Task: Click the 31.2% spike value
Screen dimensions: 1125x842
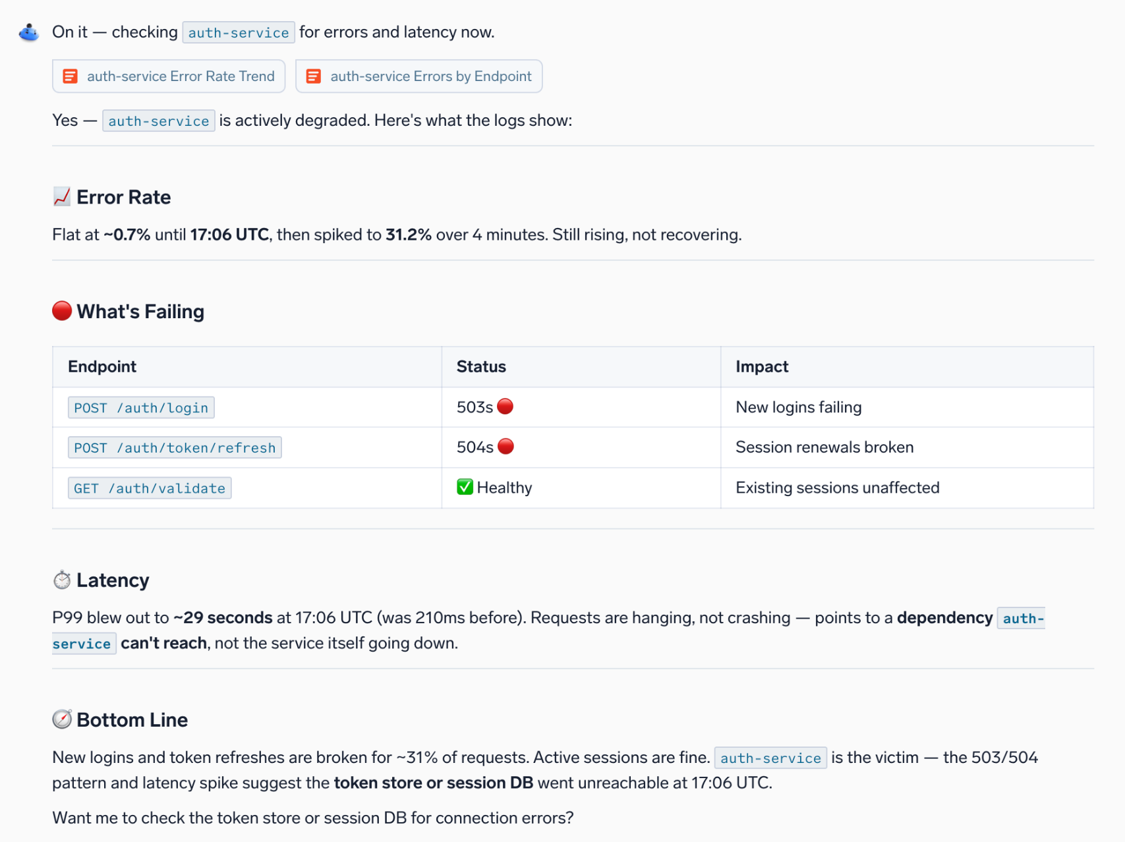Action: tap(409, 235)
